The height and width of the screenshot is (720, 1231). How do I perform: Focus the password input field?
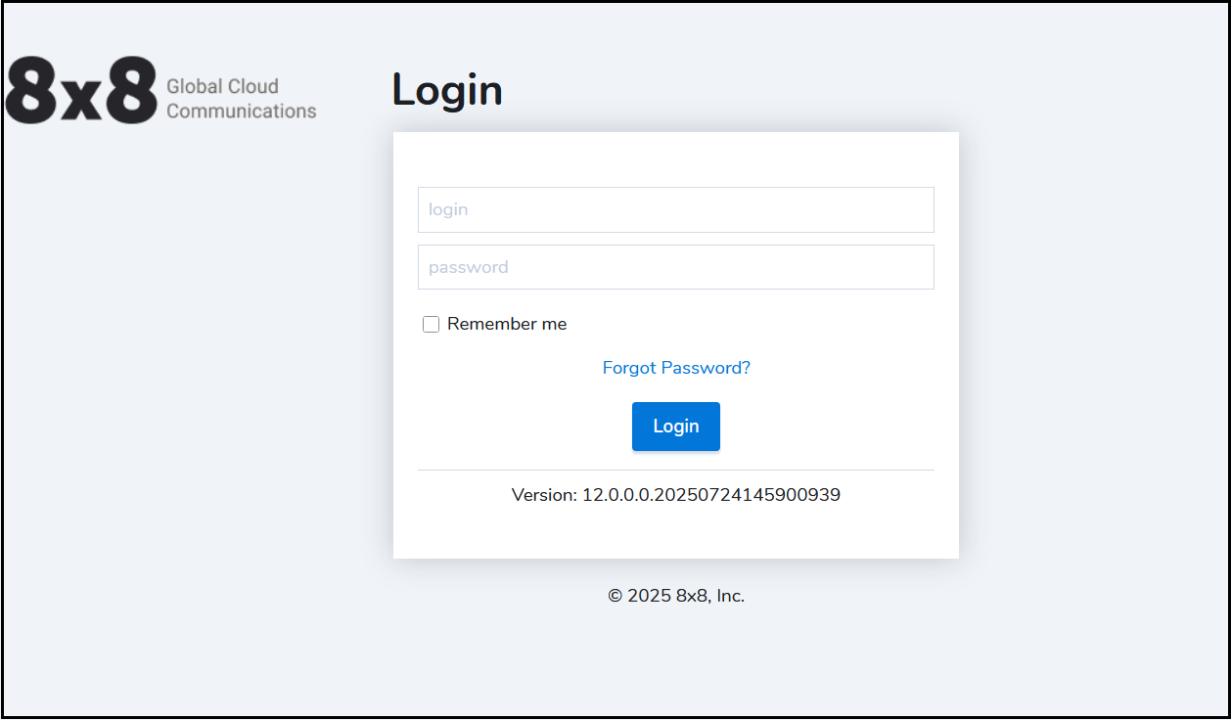[675, 267]
